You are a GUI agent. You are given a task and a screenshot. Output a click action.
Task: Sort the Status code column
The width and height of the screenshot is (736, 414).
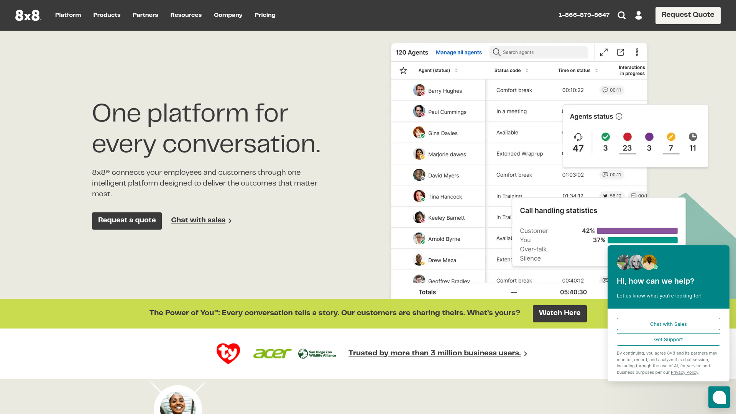click(x=527, y=71)
